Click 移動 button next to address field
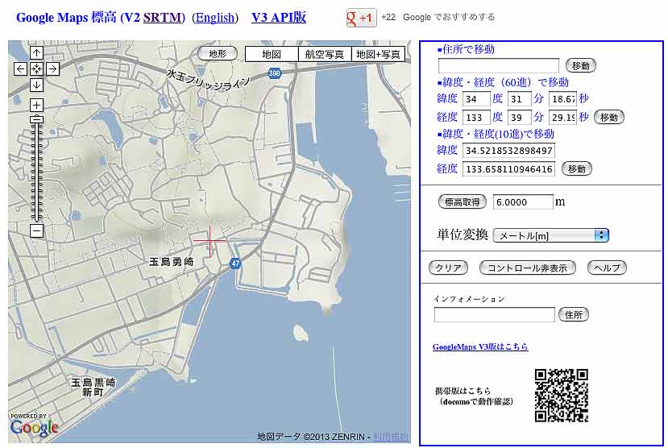668x448 pixels. click(581, 65)
